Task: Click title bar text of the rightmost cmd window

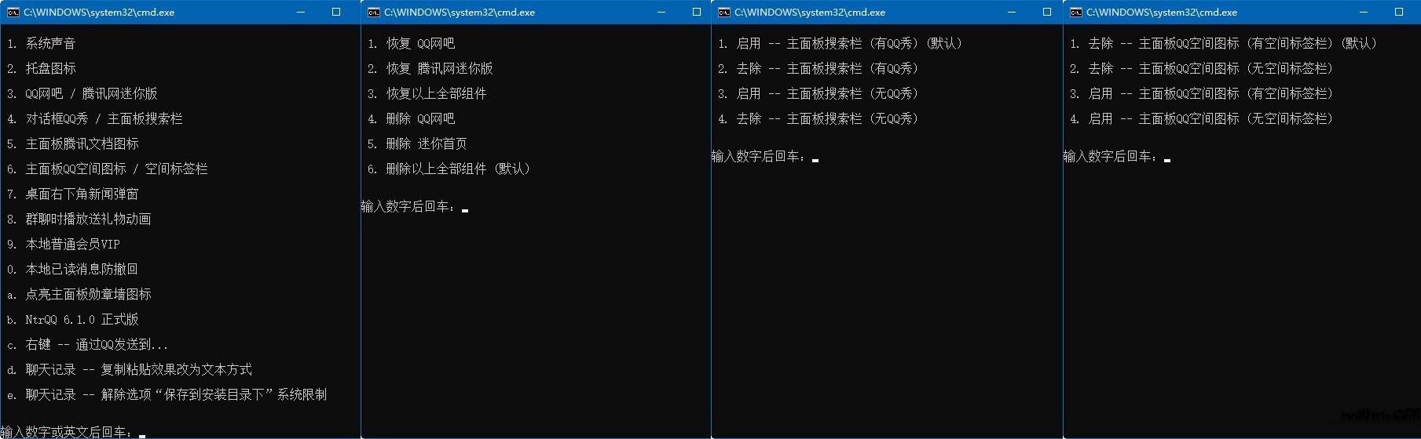Action: pyautogui.click(x=1161, y=13)
